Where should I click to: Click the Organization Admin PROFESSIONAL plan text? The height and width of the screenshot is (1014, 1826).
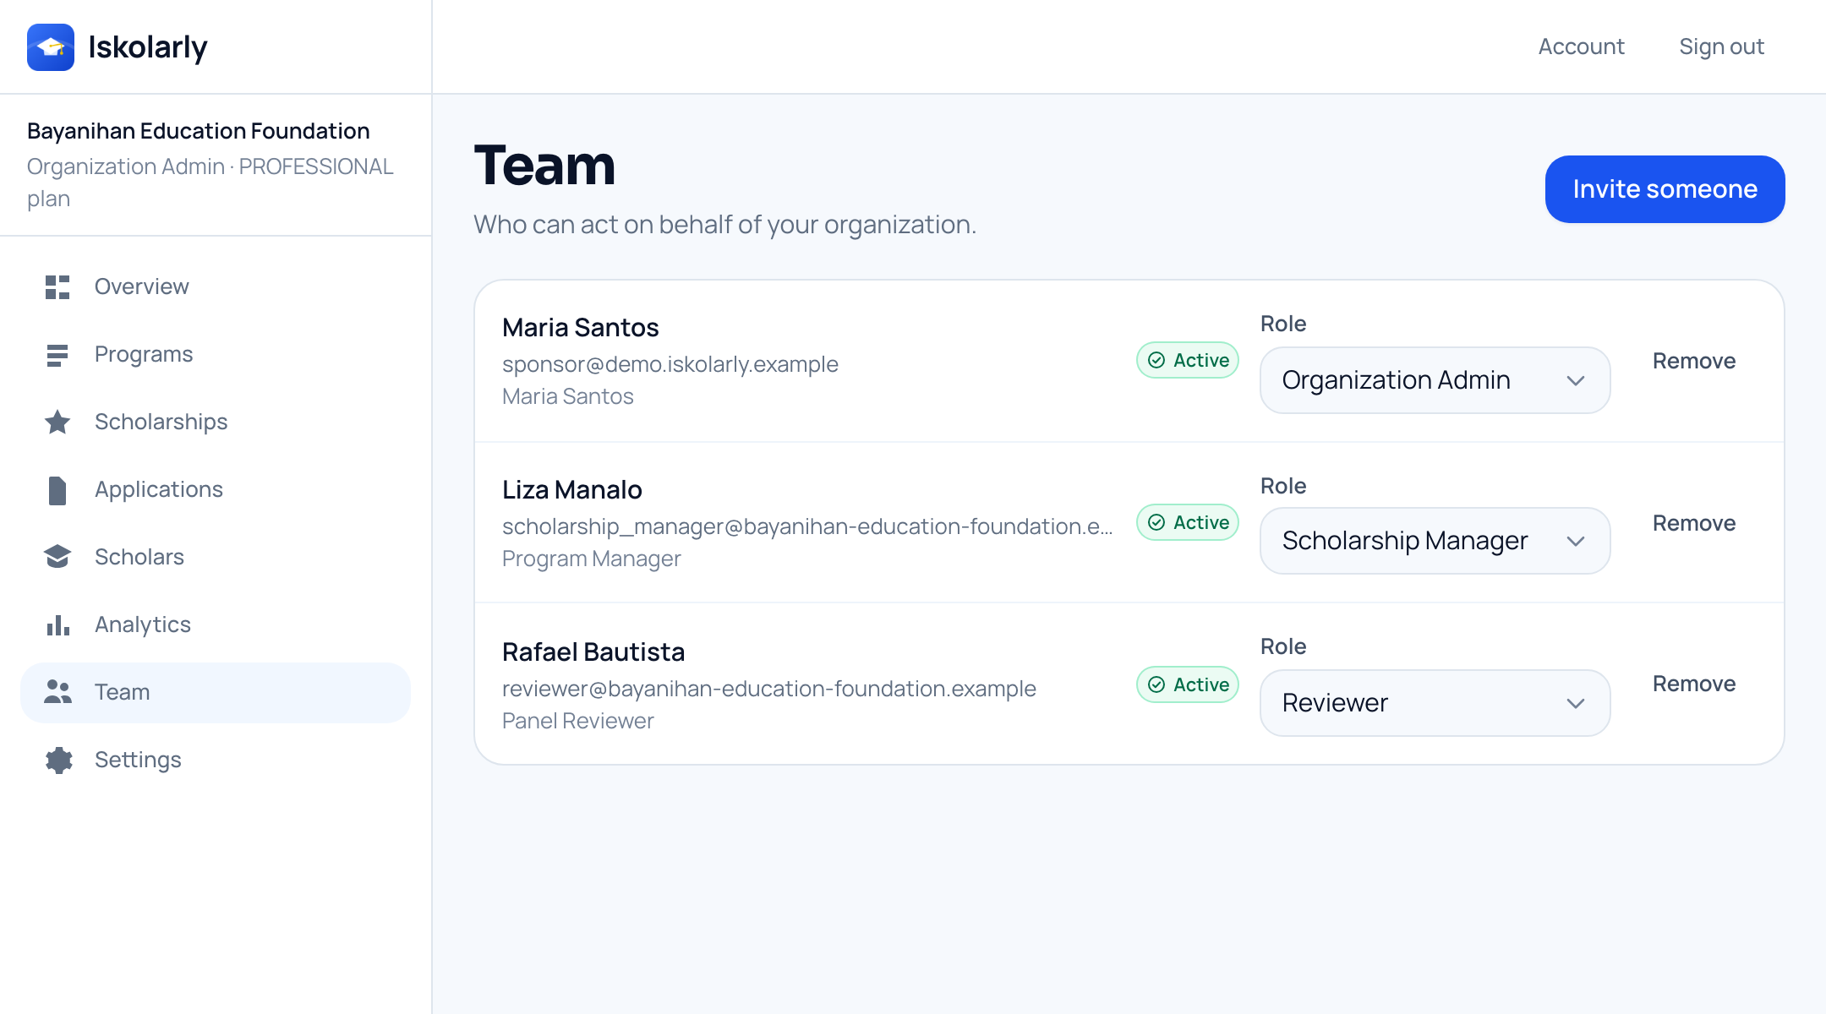click(210, 183)
